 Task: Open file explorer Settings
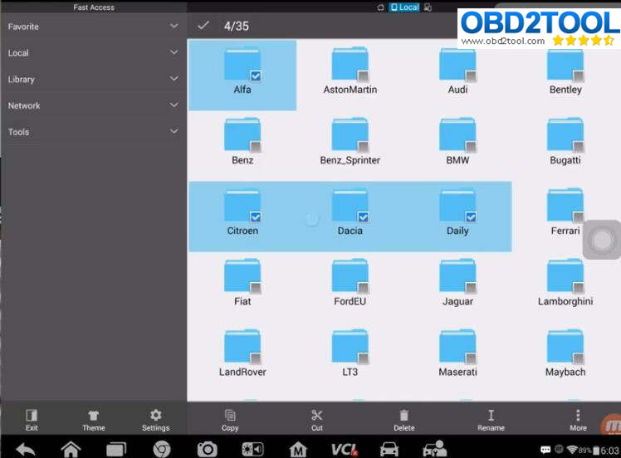click(155, 420)
